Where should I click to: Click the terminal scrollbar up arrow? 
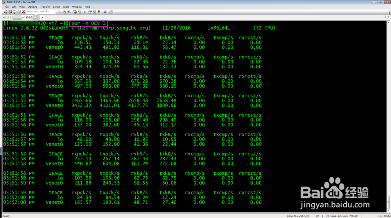click(x=388, y=22)
